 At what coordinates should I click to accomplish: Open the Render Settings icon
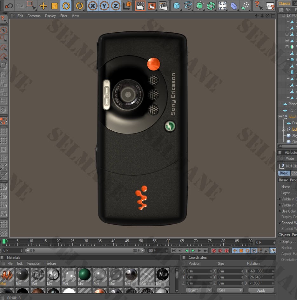163,6
